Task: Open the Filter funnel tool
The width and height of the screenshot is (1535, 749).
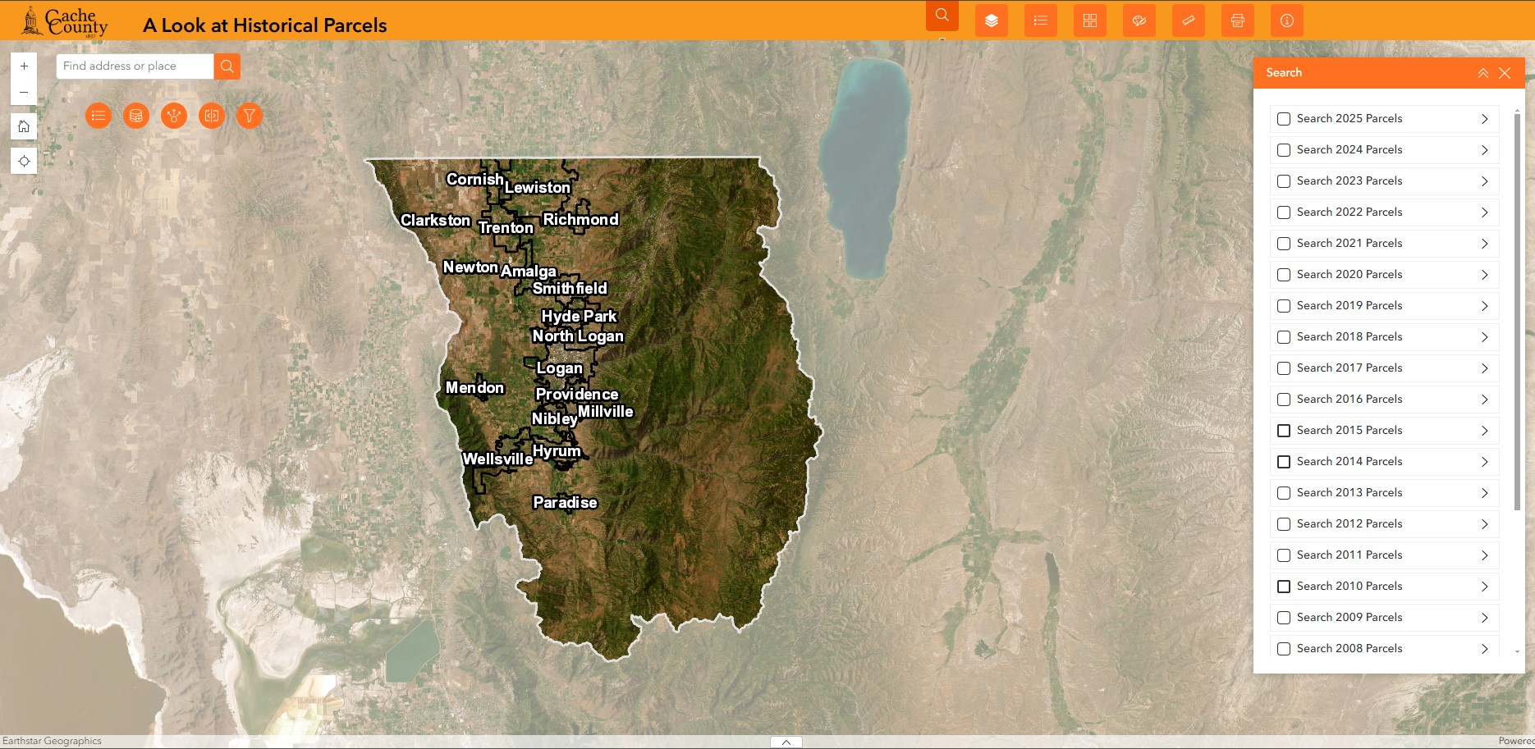Action: (250, 116)
